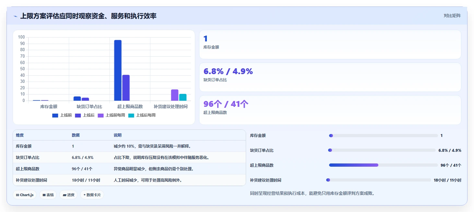The image size is (474, 212).
Task: Click the 数据卡片 tag chip
Action: [x=92, y=195]
